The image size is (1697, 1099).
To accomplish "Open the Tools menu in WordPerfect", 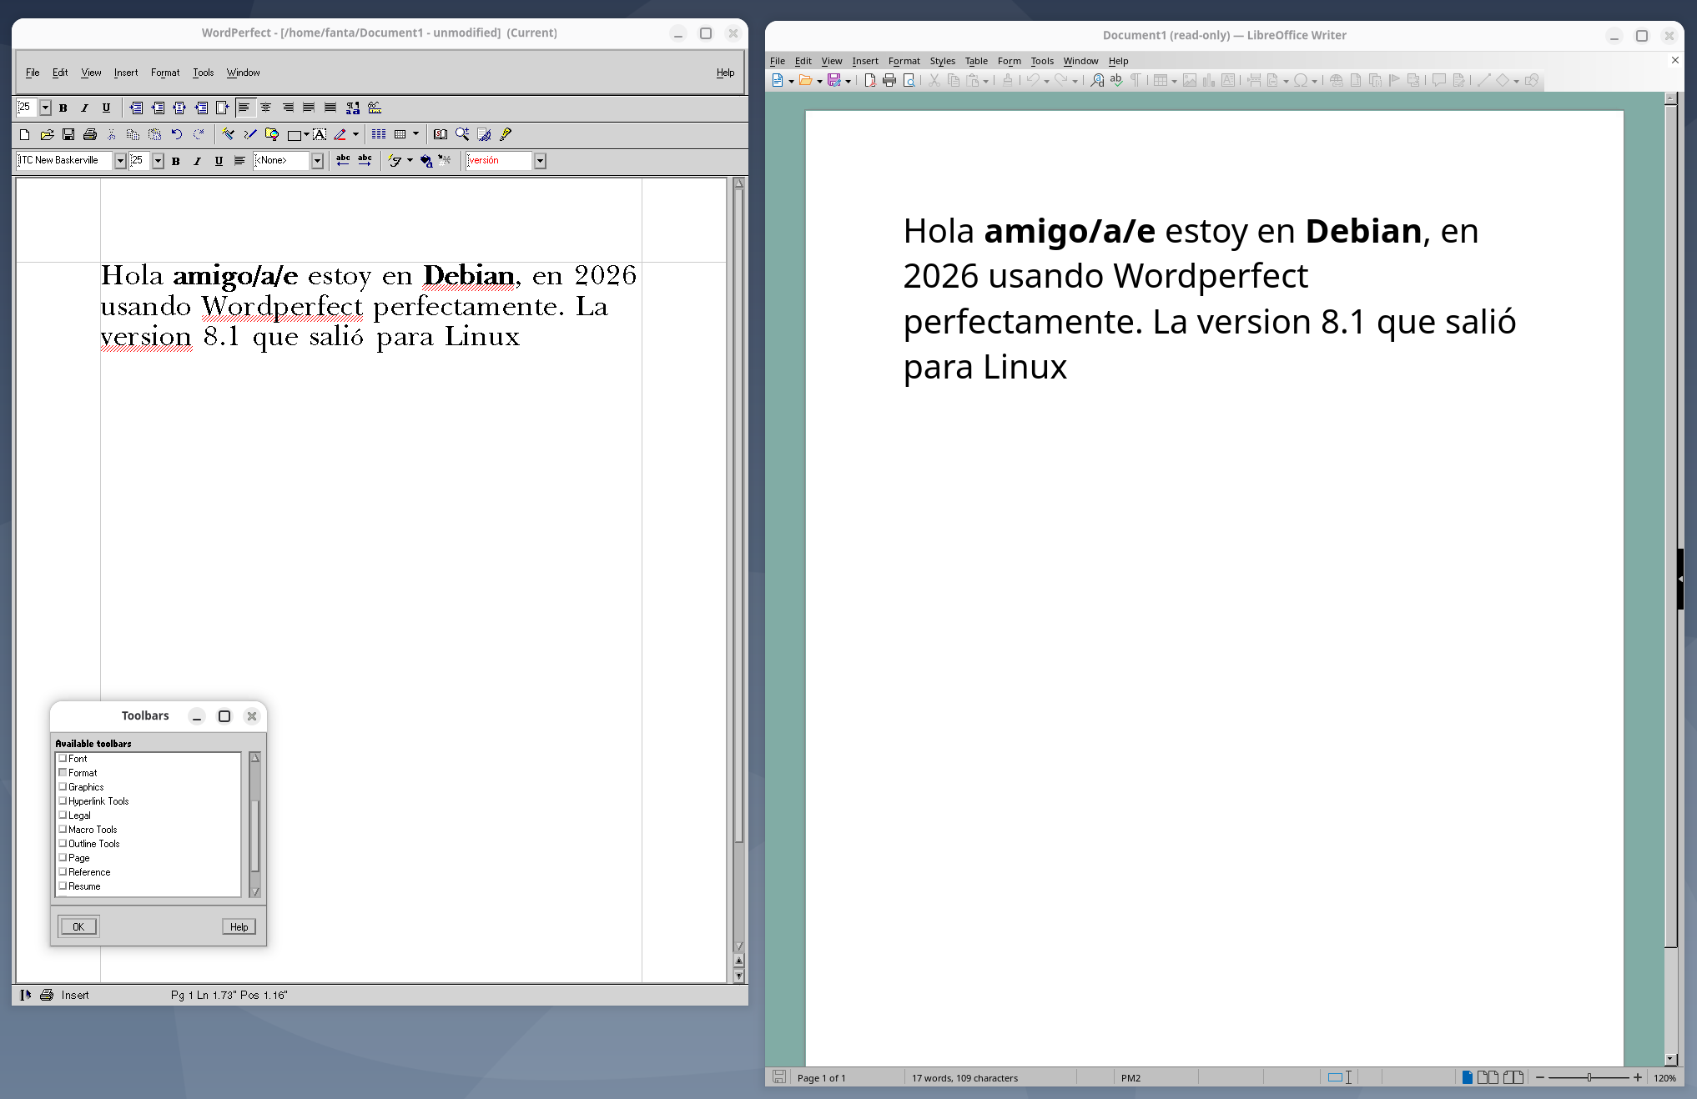I will pos(203,73).
